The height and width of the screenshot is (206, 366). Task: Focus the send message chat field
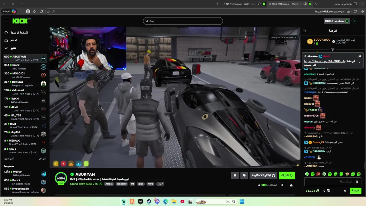[x=333, y=182]
